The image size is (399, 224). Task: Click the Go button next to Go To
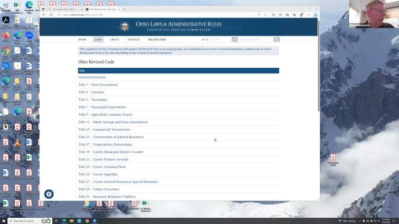pos(234,39)
